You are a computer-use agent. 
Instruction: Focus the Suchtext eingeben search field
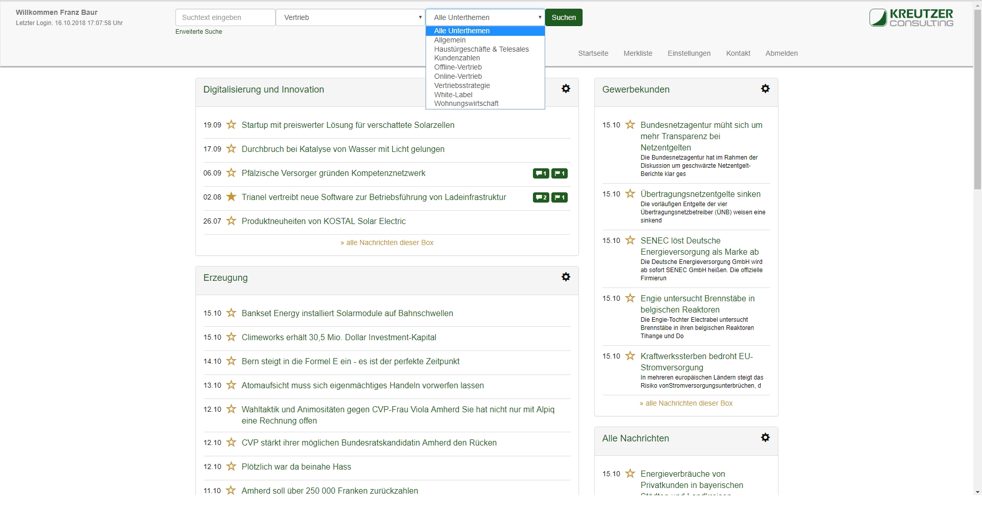[225, 17]
